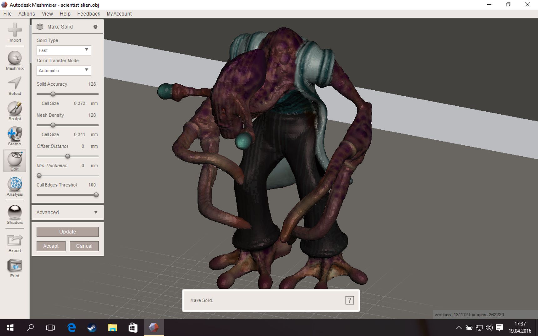Click the network tray icon

tap(479, 328)
